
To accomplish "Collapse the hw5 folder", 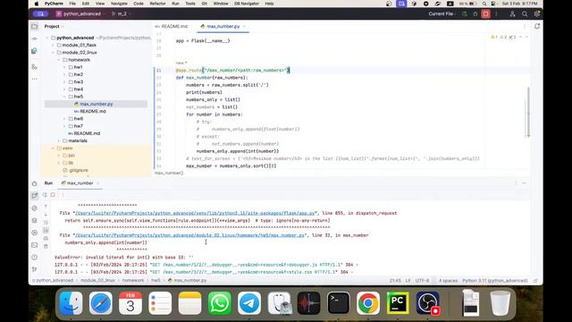I will (x=64, y=97).
